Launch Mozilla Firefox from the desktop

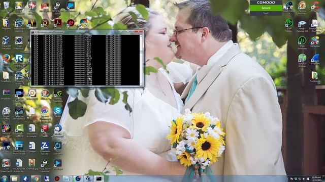pos(6,59)
